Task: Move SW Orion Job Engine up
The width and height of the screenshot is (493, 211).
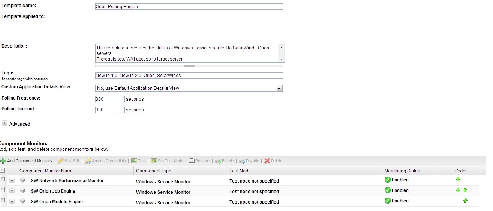Action: (x=465, y=190)
